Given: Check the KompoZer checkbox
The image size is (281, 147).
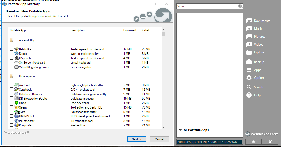Looking at the screenshot, I should pos(11,125).
